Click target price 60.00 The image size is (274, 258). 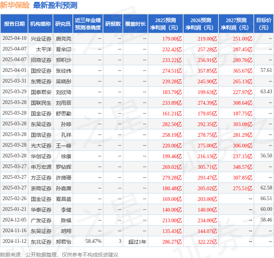(x=266, y=209)
